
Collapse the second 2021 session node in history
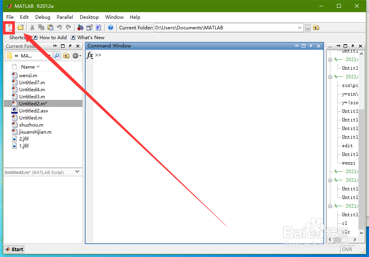330,77
